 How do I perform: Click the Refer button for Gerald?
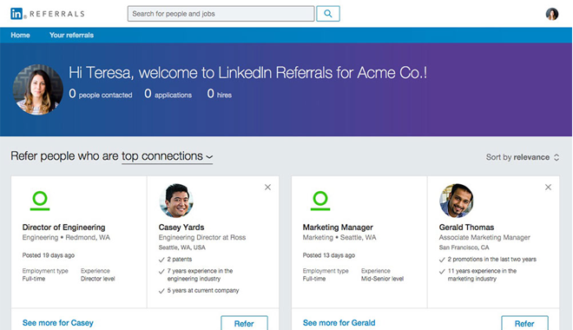pyautogui.click(x=524, y=323)
